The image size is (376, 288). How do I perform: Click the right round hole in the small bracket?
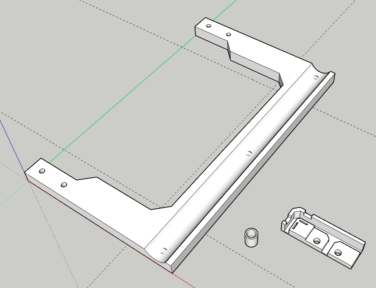point(338,252)
